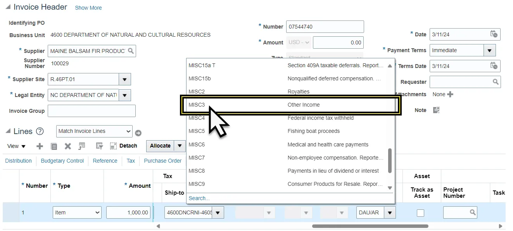
Task: Click the scroll down arrow in income type list
Action: click(390, 188)
